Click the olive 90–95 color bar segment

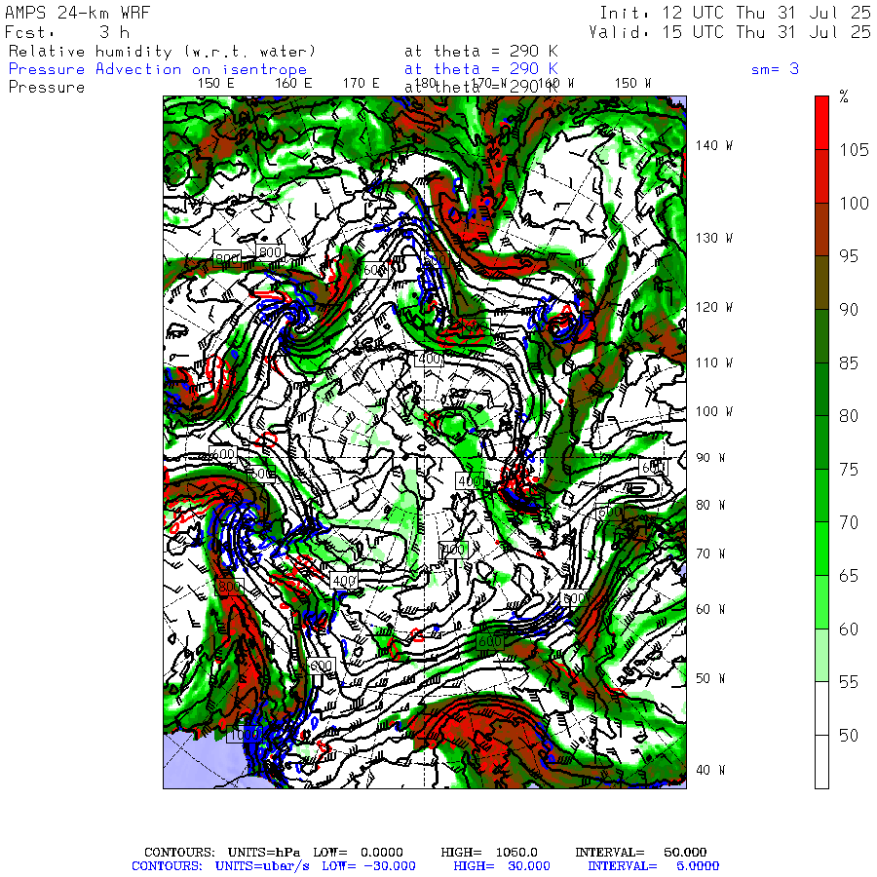coord(821,283)
